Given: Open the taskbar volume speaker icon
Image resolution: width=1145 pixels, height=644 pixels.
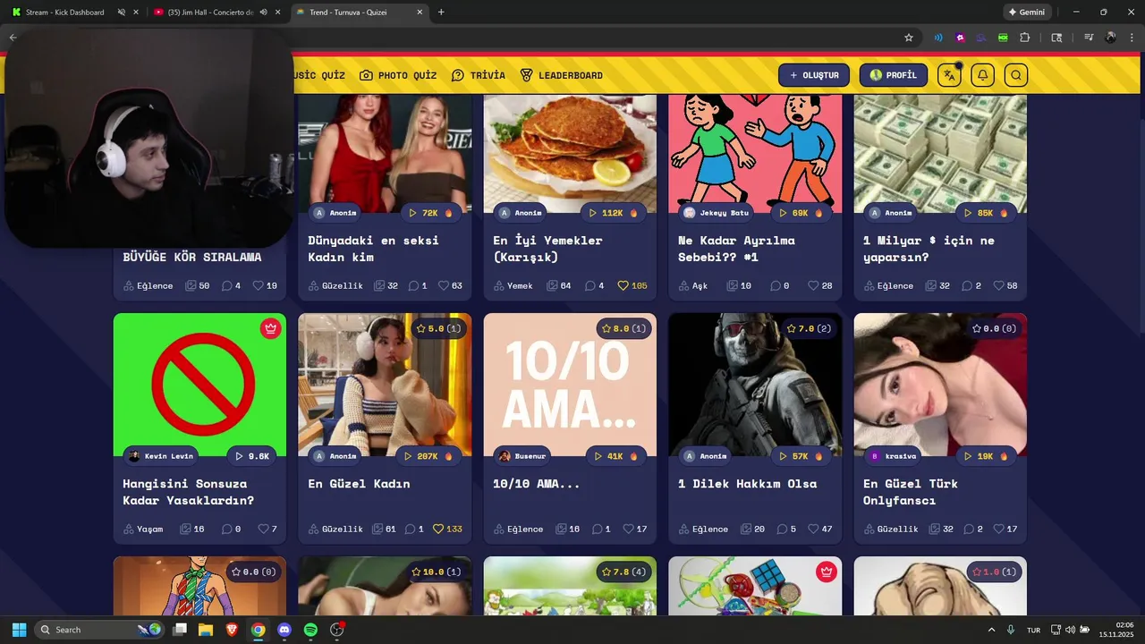Looking at the screenshot, I should pos(1070,630).
